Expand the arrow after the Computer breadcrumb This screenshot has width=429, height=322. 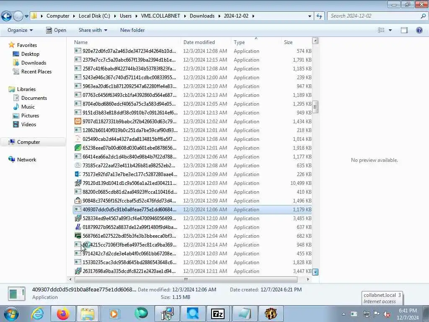(74, 16)
